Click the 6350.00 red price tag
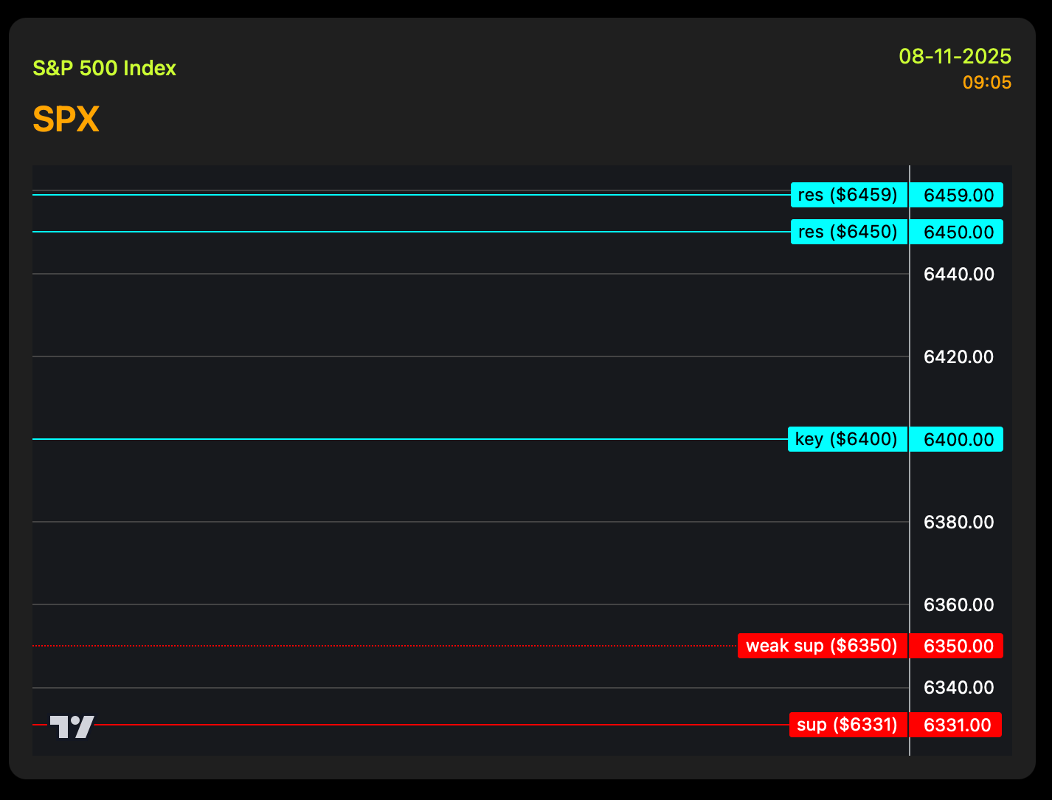Screen dimensions: 1052x800 tap(957, 646)
